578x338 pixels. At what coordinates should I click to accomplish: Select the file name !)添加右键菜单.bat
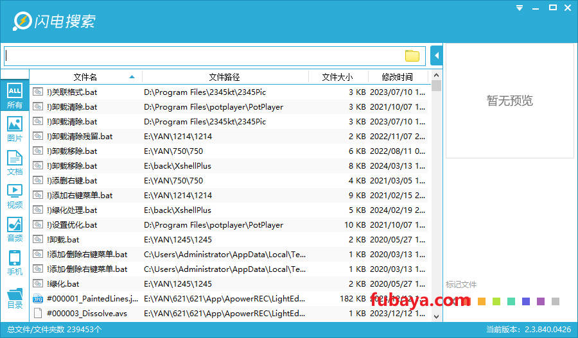click(80, 195)
